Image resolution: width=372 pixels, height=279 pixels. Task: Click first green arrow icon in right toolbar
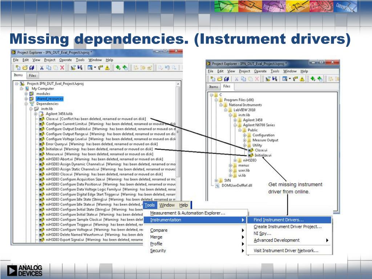click(x=313, y=79)
